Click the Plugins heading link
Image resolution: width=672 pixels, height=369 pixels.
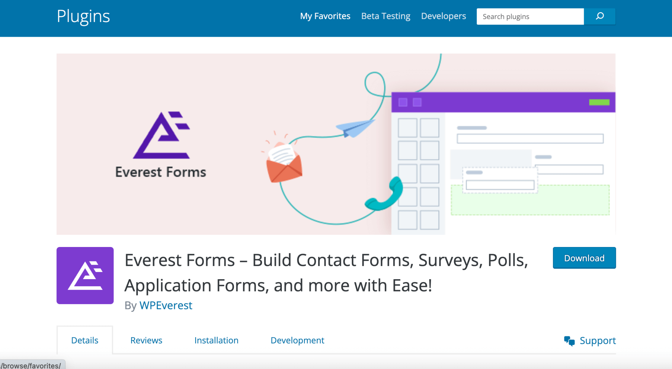pos(83,16)
